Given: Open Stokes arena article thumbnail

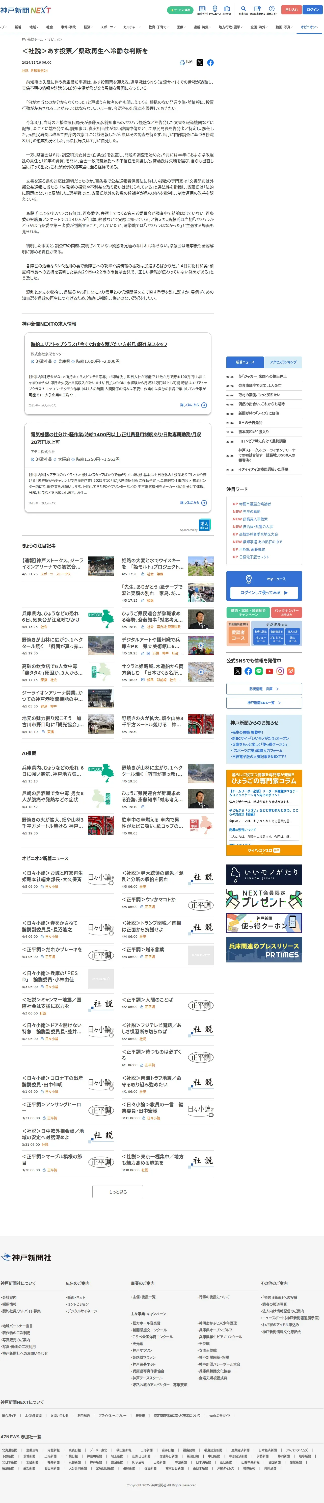Looking at the screenshot, I should [x=101, y=566].
